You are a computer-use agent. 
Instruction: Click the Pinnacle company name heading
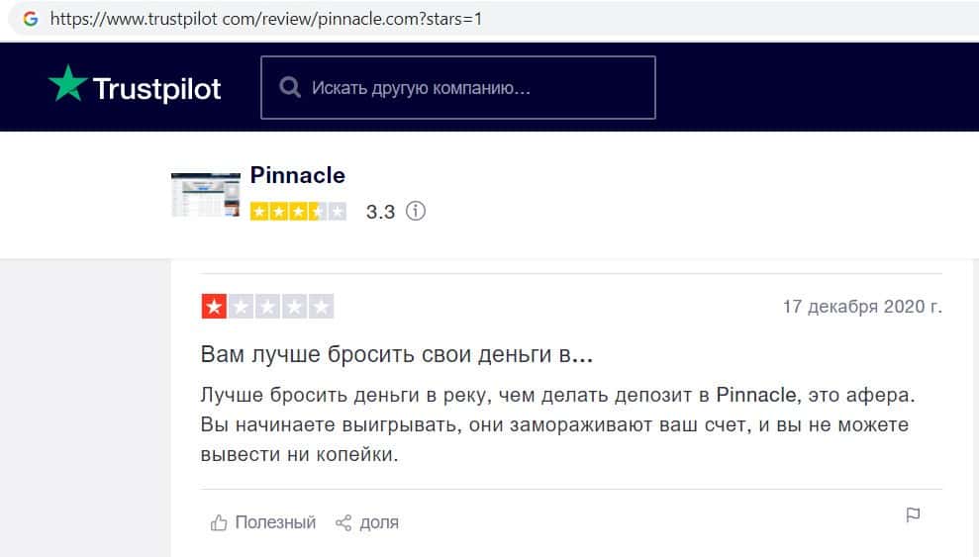pyautogui.click(x=297, y=176)
